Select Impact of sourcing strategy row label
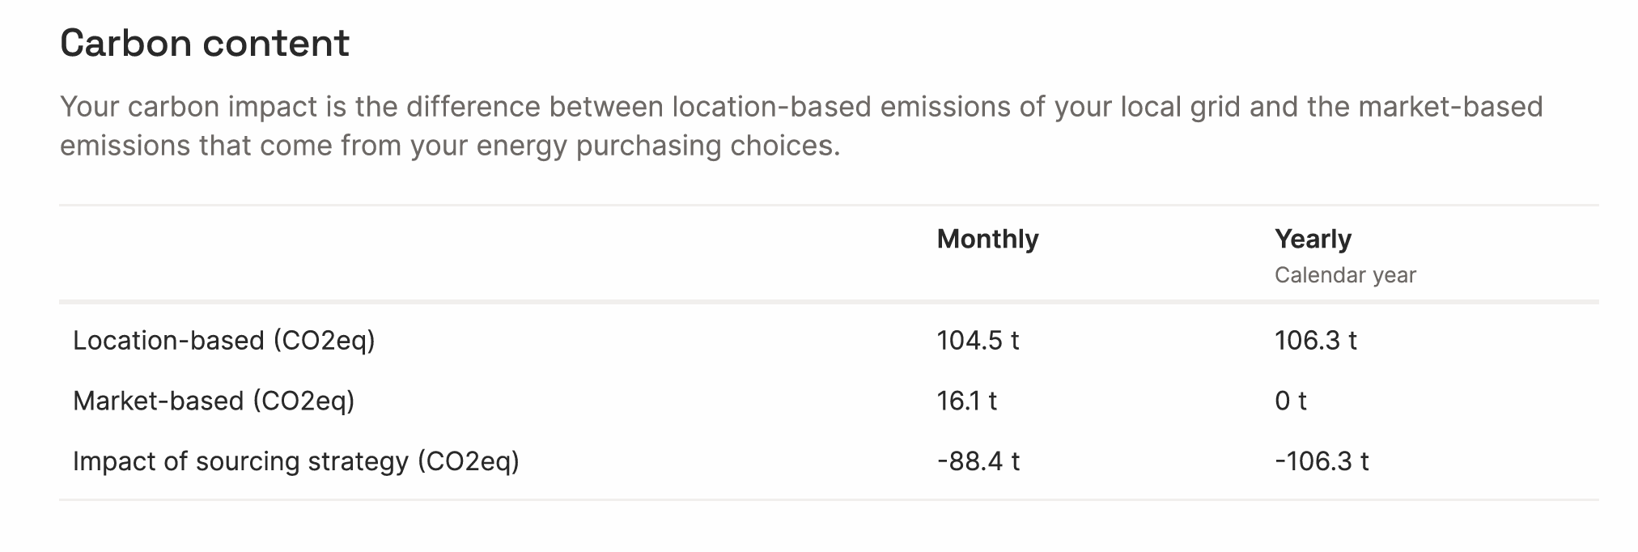This screenshot has height=552, width=1638. (296, 461)
